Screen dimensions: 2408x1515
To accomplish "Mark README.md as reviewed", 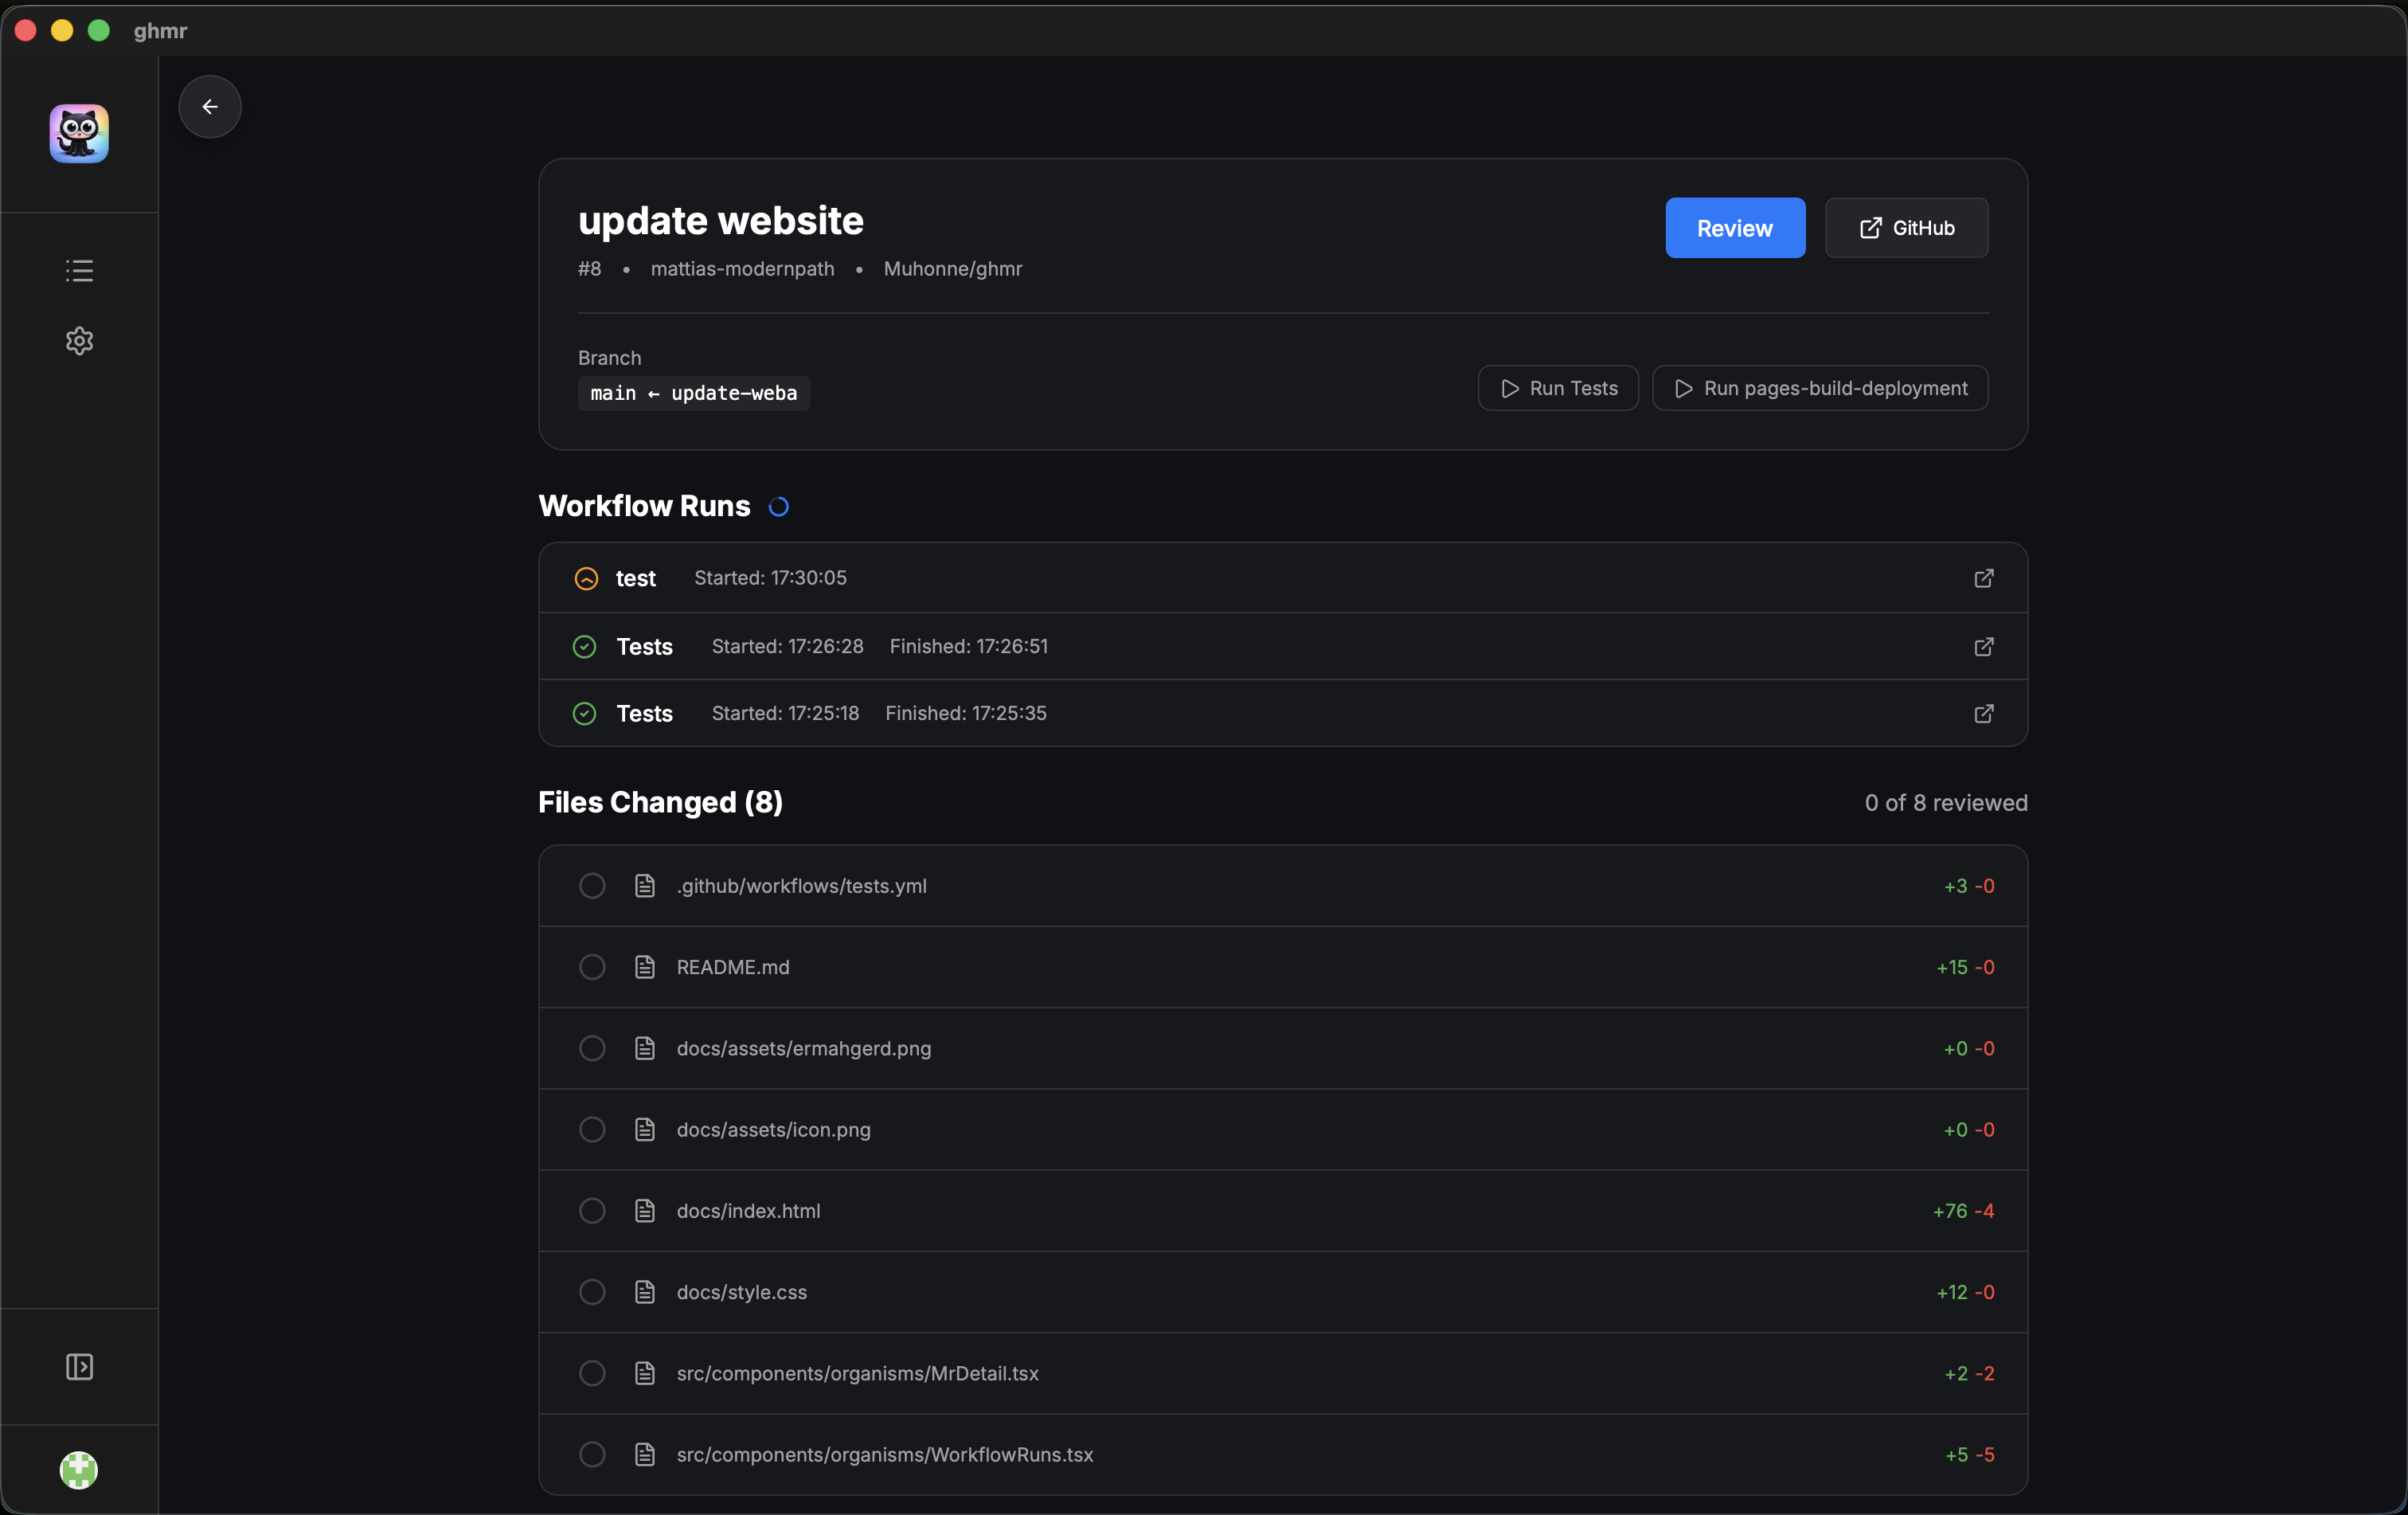I will [592, 966].
